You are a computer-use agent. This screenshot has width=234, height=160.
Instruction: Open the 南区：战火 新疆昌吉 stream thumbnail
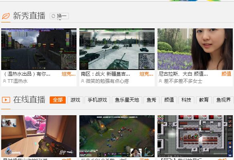(117, 49)
